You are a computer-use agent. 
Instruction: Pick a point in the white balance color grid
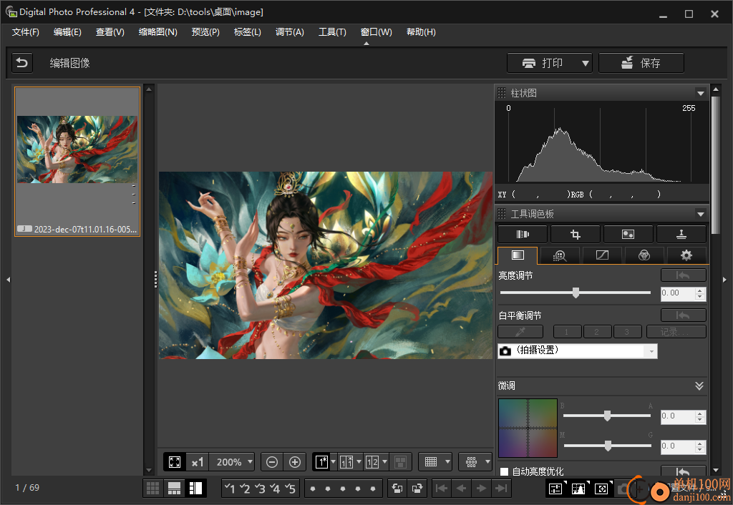pos(528,428)
